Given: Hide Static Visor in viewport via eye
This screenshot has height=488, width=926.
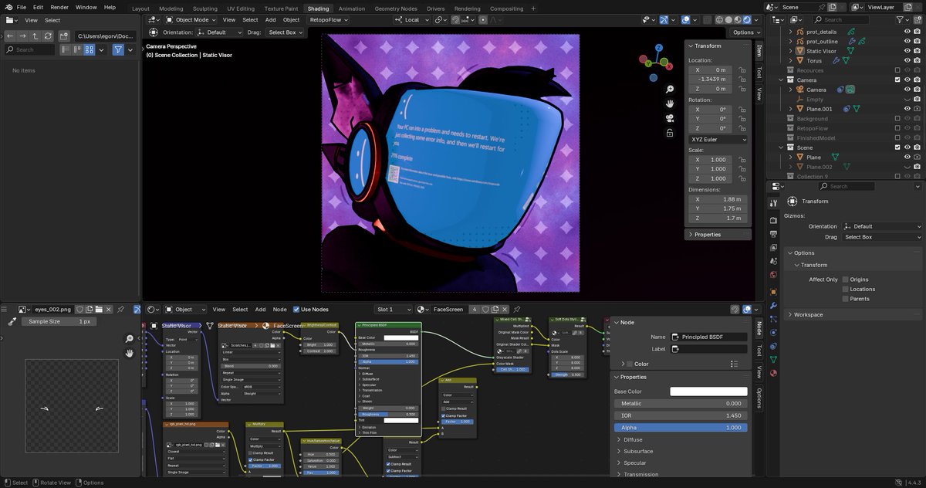Looking at the screenshot, I should [907, 51].
